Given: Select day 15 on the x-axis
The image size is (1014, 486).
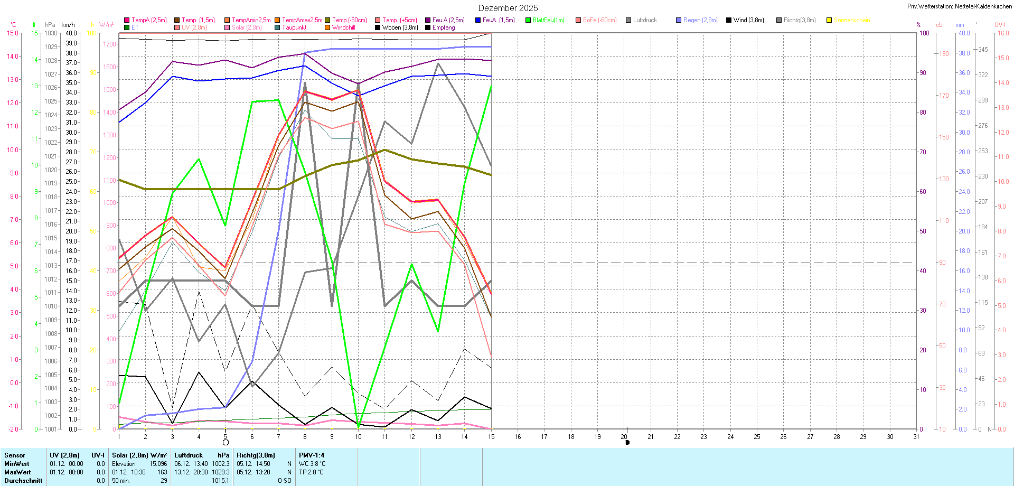Looking at the screenshot, I should pyautogui.click(x=491, y=436).
